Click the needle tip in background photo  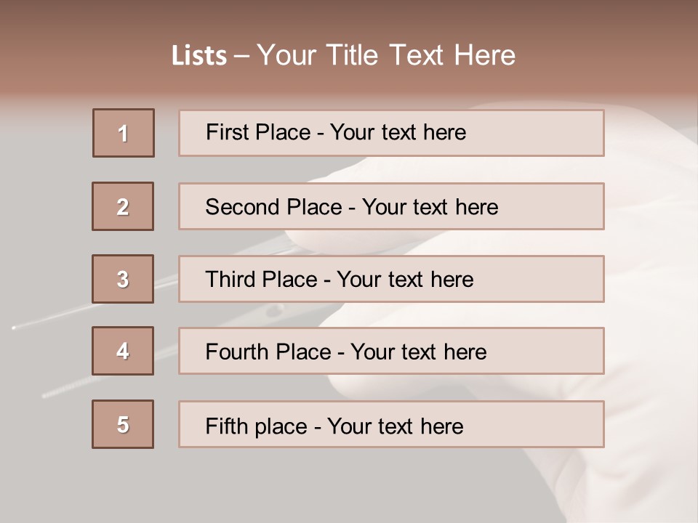pyautogui.click(x=14, y=328)
